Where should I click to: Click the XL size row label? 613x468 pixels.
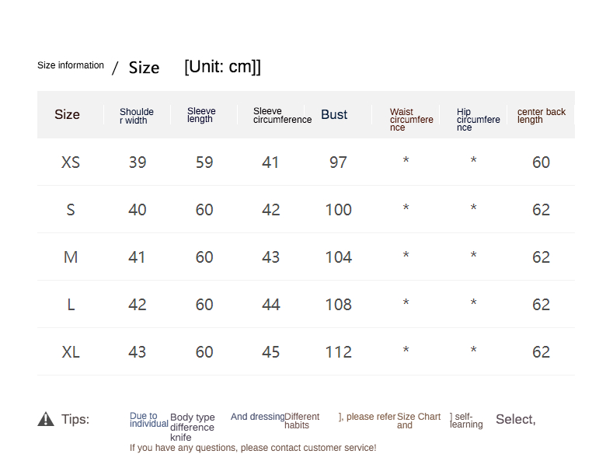pyautogui.click(x=71, y=352)
